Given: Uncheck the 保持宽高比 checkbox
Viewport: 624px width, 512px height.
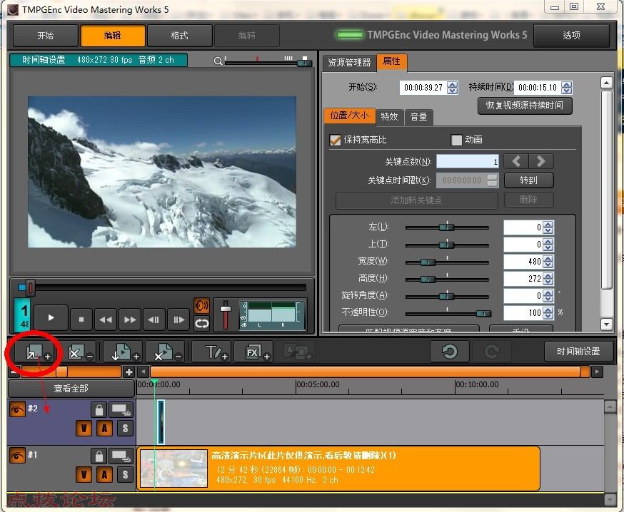Looking at the screenshot, I should (335, 140).
